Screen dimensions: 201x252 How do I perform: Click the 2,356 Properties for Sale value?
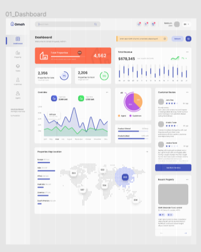pos(43,73)
